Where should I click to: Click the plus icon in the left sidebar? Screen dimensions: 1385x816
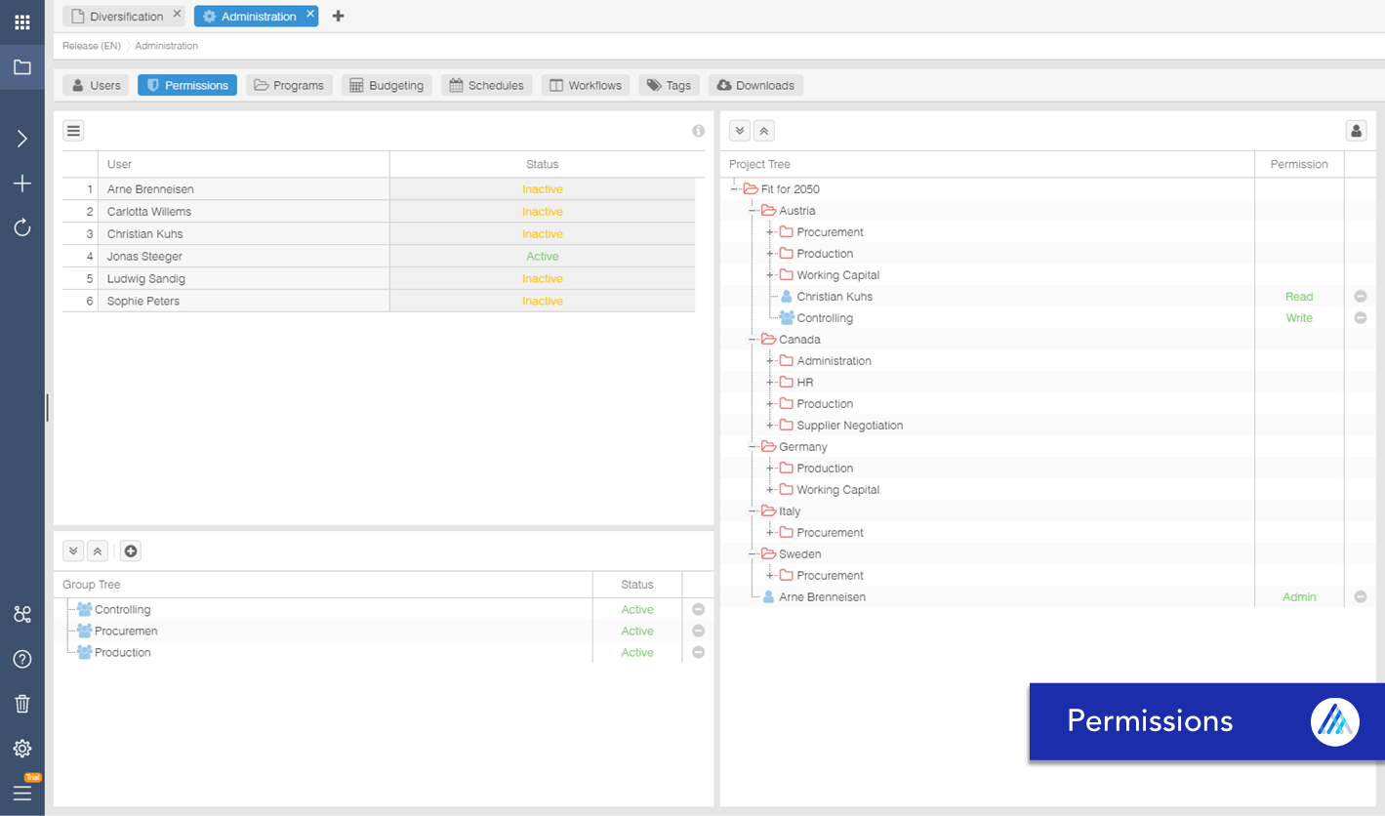[x=21, y=183]
